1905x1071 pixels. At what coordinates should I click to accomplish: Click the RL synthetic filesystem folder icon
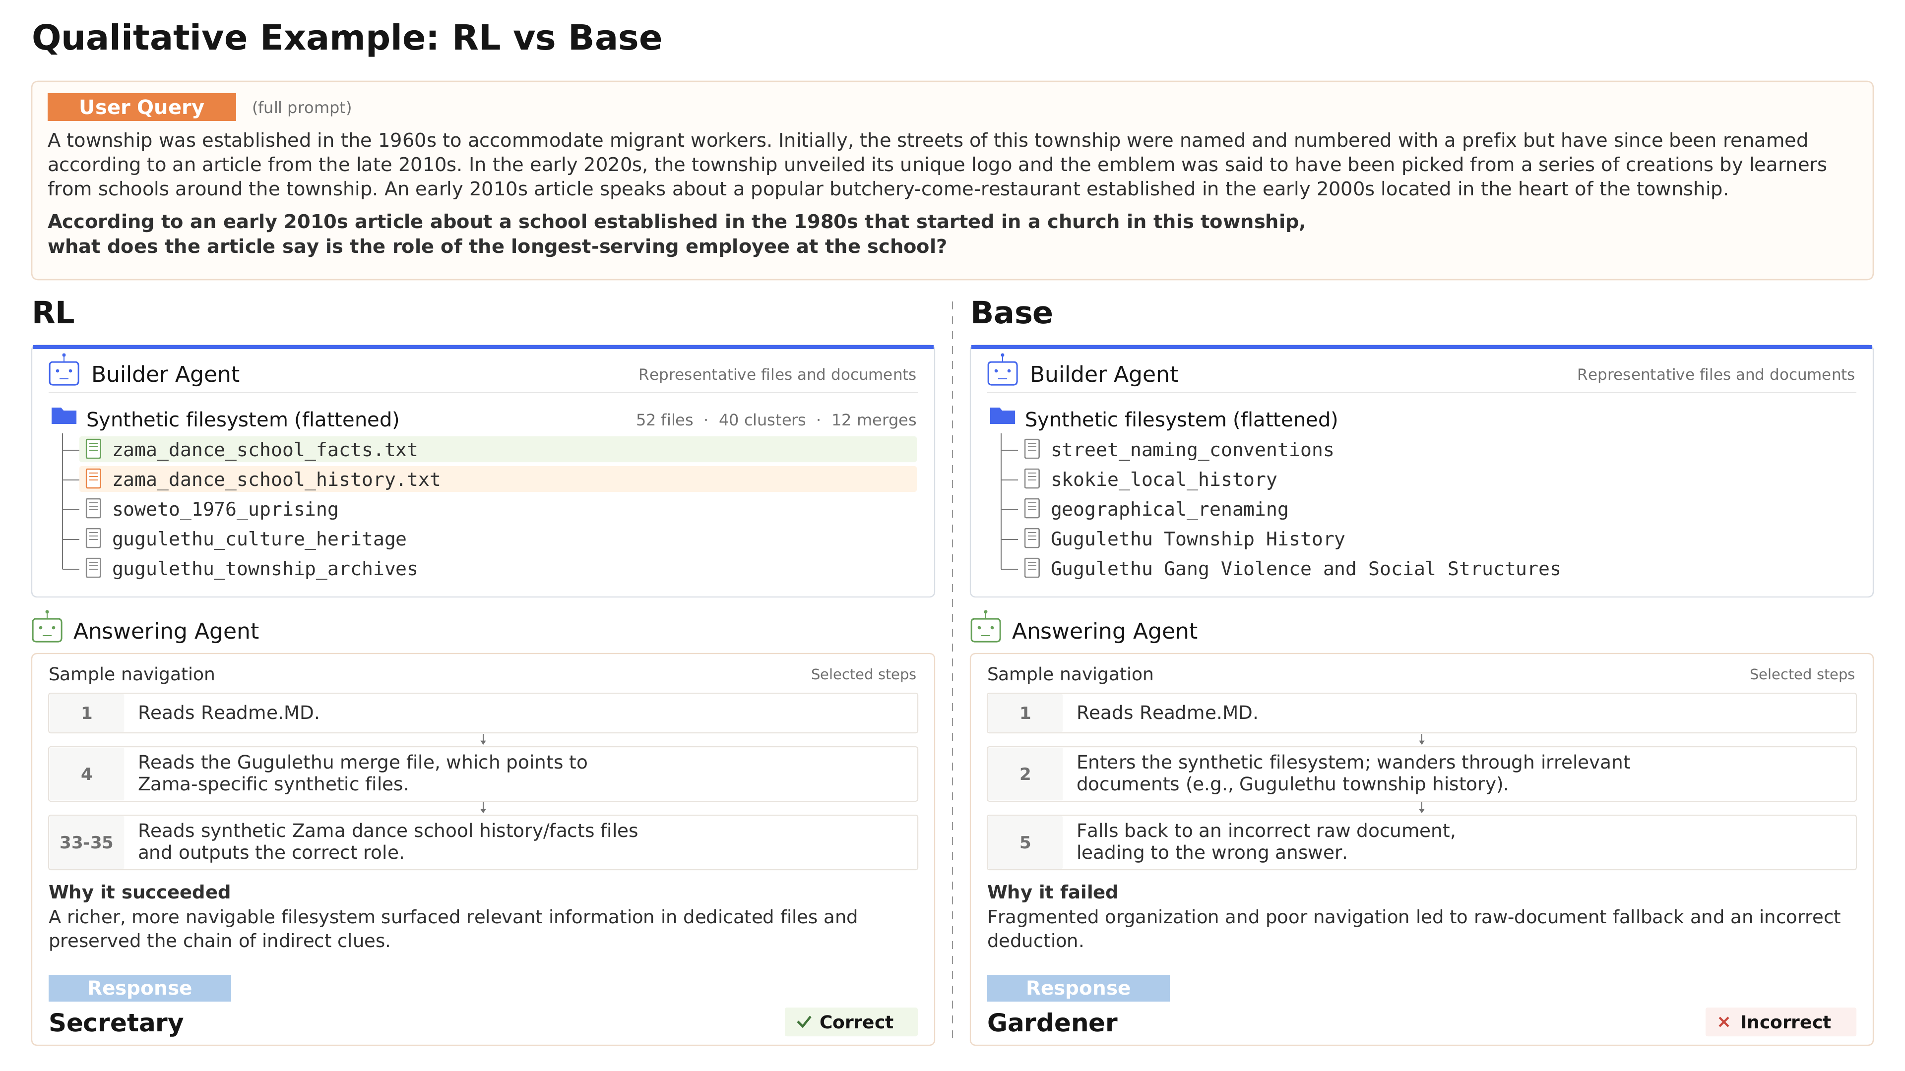pyautogui.click(x=63, y=416)
